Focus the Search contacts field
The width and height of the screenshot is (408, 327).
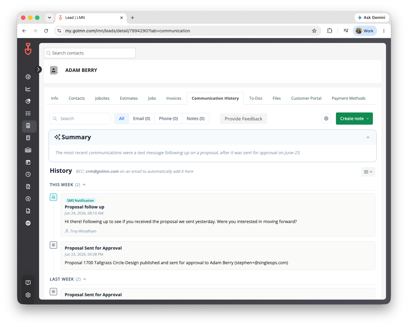(90, 53)
